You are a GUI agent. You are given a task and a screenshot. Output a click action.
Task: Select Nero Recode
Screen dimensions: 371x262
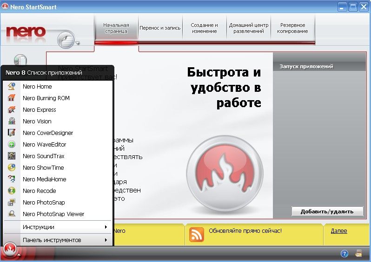pyautogui.click(x=58, y=191)
